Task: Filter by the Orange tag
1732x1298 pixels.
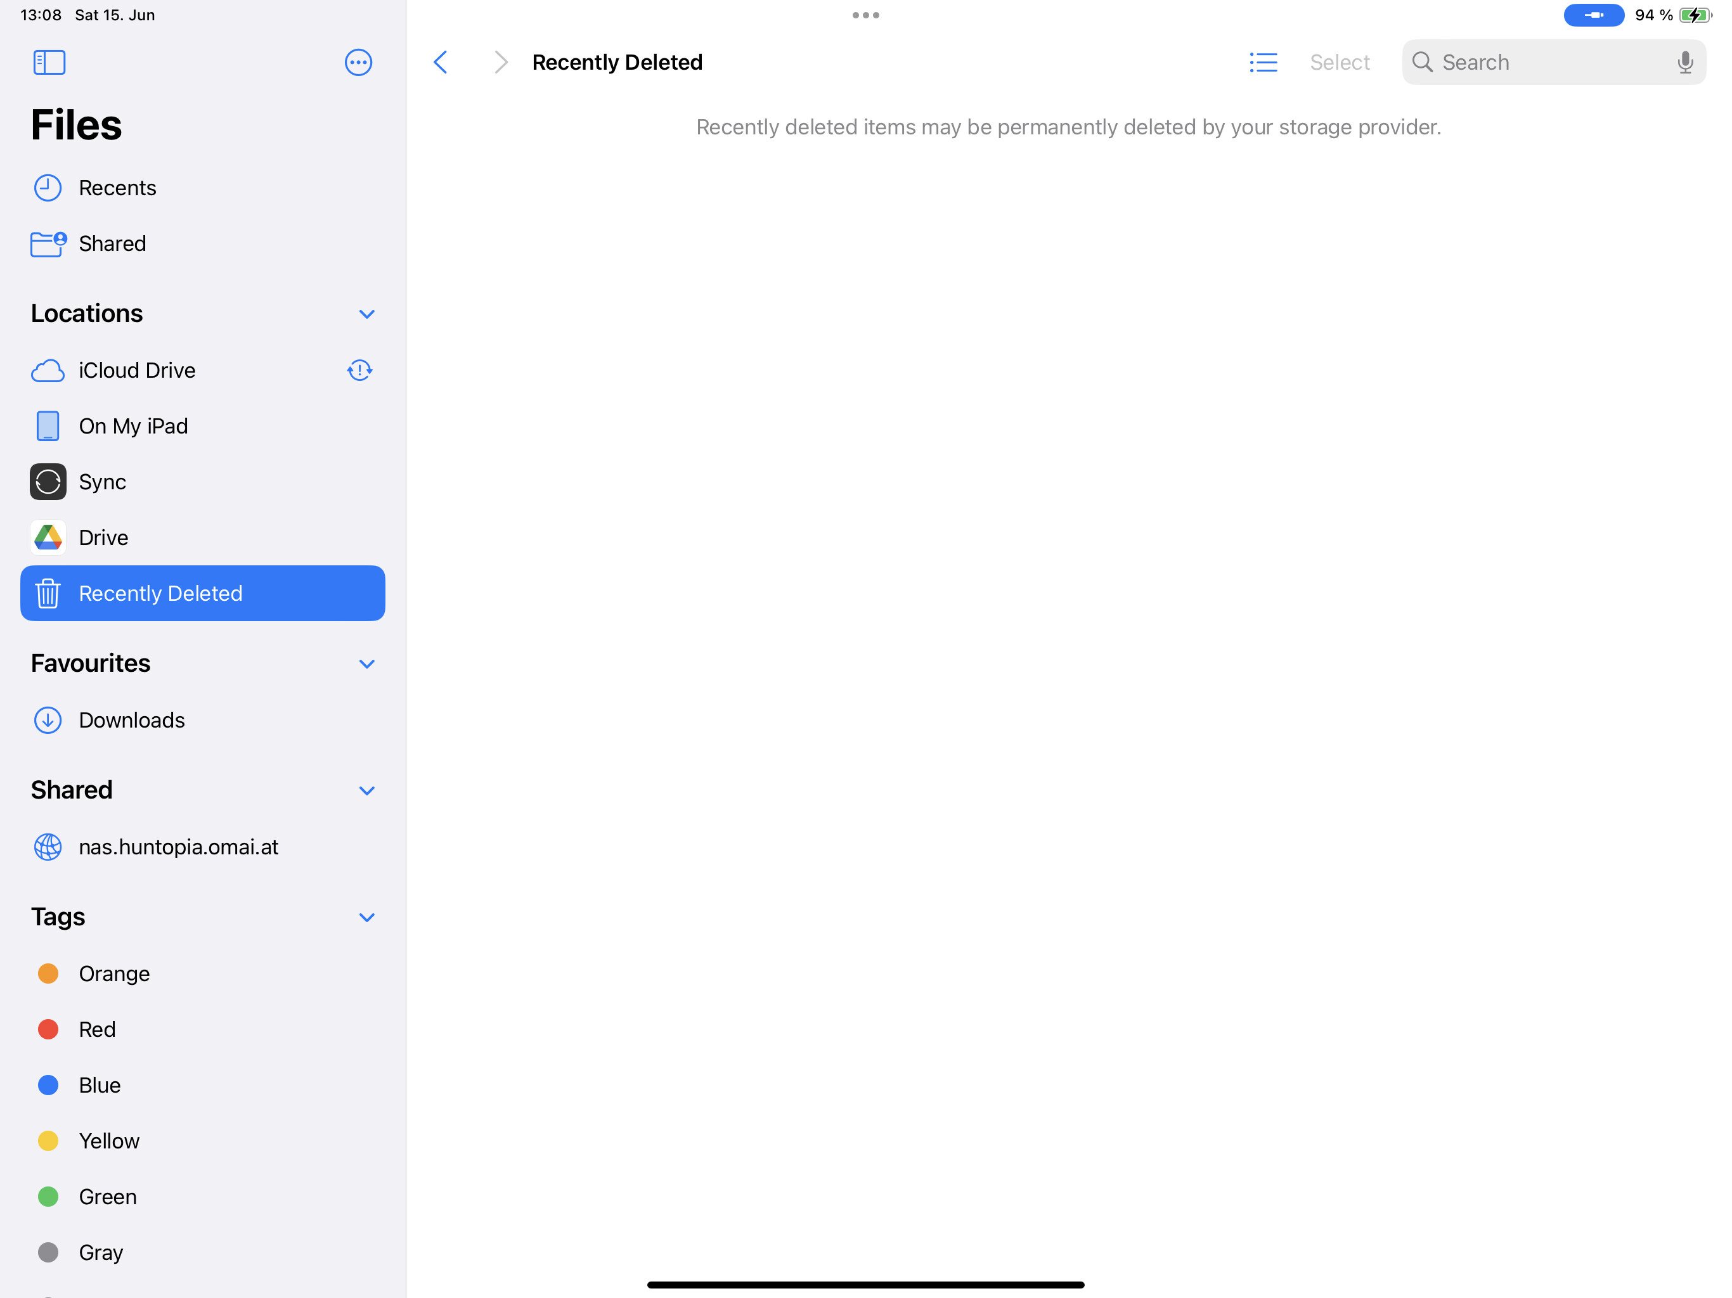Action: (x=113, y=973)
